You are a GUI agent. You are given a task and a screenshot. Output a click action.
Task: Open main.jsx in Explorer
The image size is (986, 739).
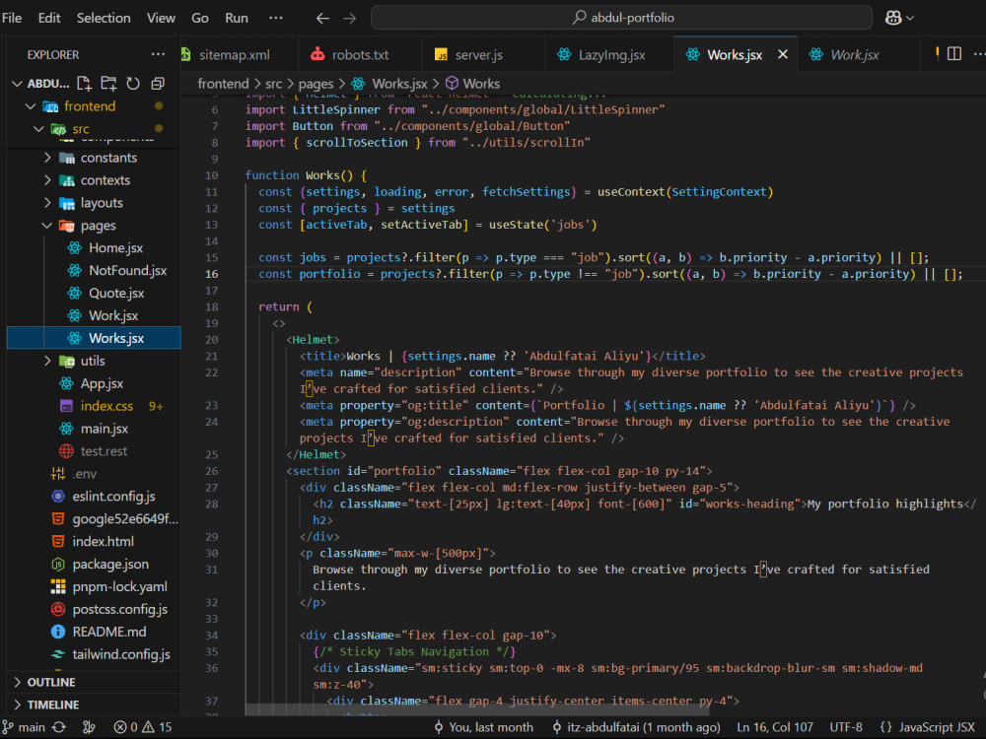coord(95,429)
